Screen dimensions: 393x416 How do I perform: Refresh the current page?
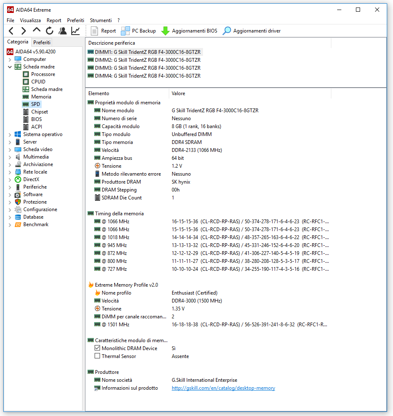point(50,31)
